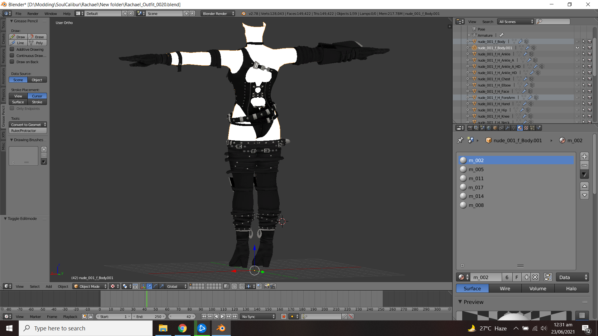
Task: Select the m_011 material in the list
Action: [x=516, y=178]
